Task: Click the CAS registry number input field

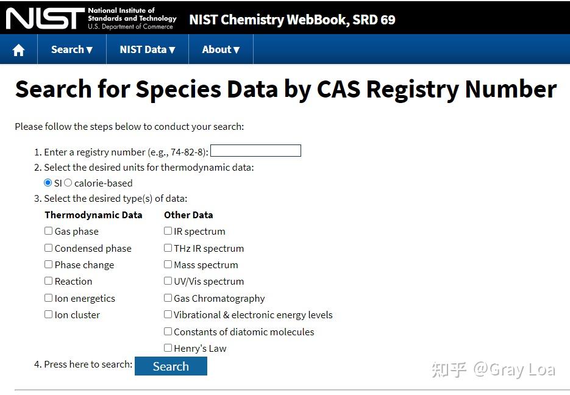Action: [x=255, y=151]
